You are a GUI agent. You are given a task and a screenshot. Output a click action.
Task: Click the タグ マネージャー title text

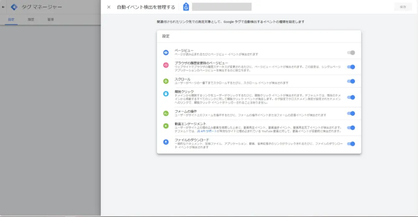[41, 7]
